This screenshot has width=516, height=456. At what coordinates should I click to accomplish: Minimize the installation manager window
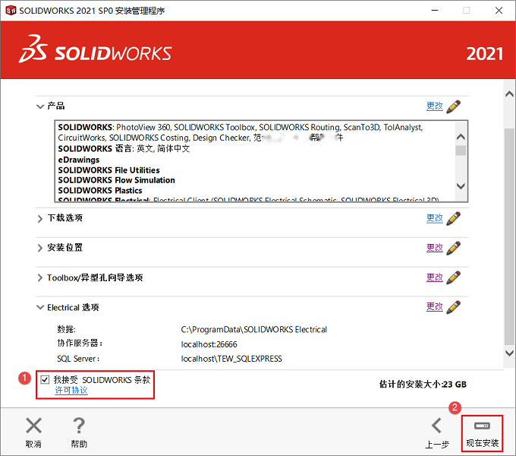[x=435, y=11]
